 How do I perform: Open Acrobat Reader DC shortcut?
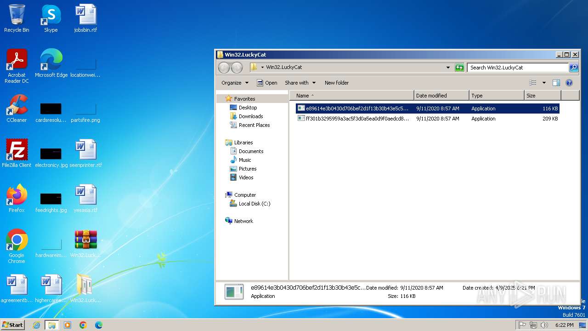click(x=17, y=66)
